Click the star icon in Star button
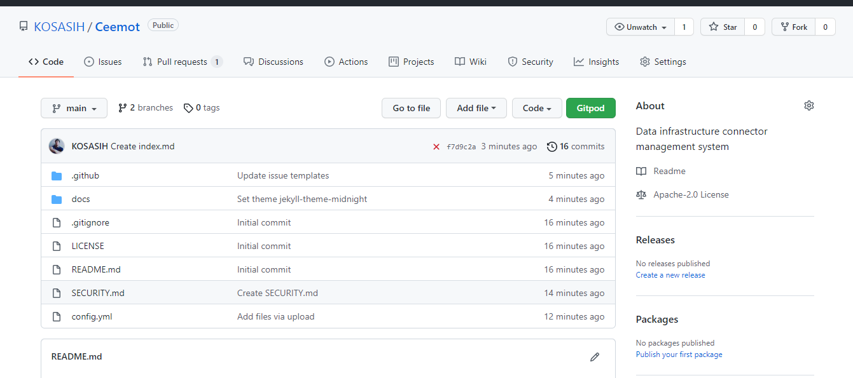The width and height of the screenshot is (853, 378). 714,27
